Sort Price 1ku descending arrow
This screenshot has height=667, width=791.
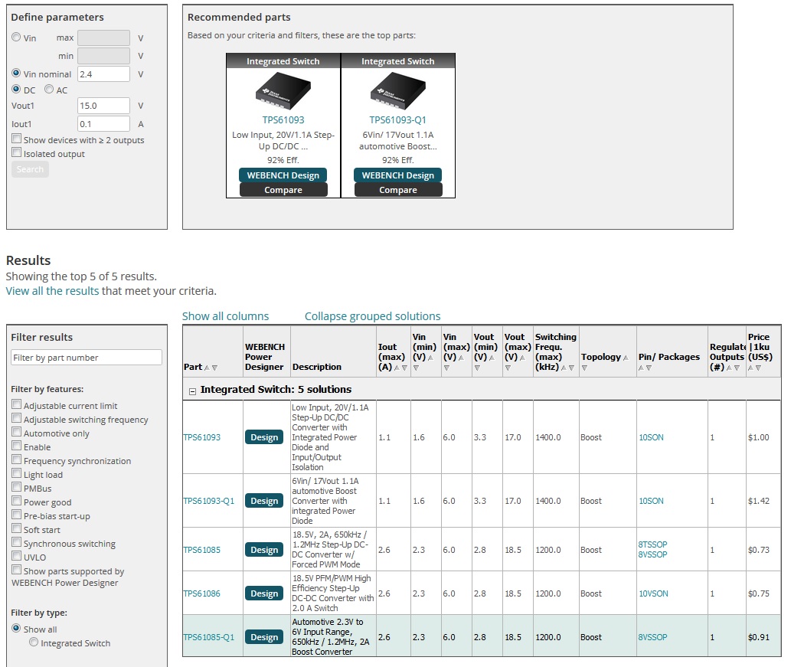758,368
